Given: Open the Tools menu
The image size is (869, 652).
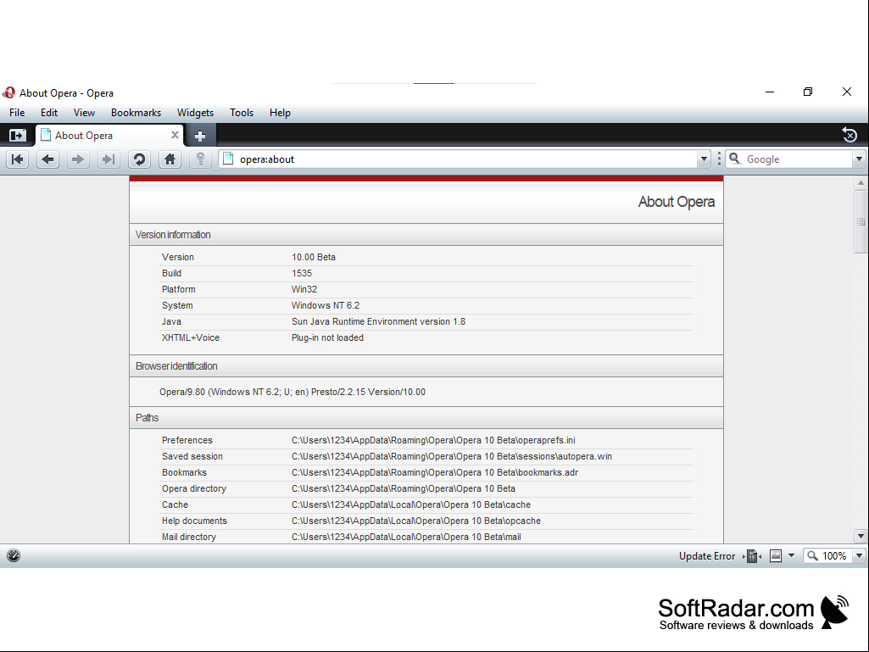Looking at the screenshot, I should pos(242,113).
